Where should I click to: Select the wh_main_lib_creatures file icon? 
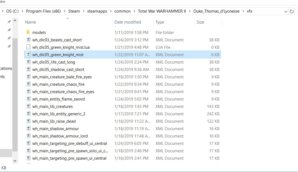click(x=28, y=106)
